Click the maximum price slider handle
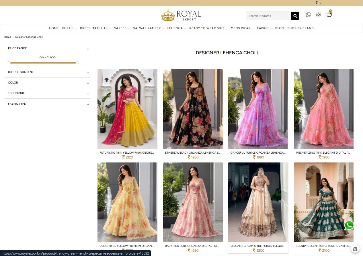Image resolution: width=363 pixels, height=256 pixels. point(77,63)
